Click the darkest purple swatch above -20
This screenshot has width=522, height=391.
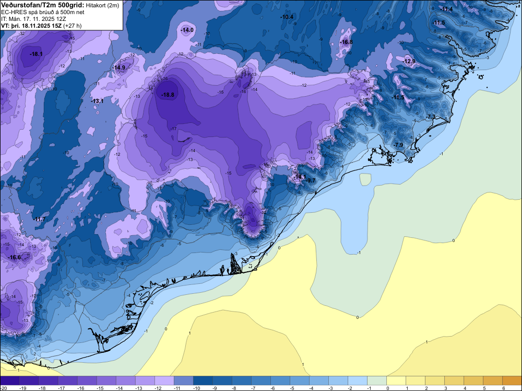10,381
